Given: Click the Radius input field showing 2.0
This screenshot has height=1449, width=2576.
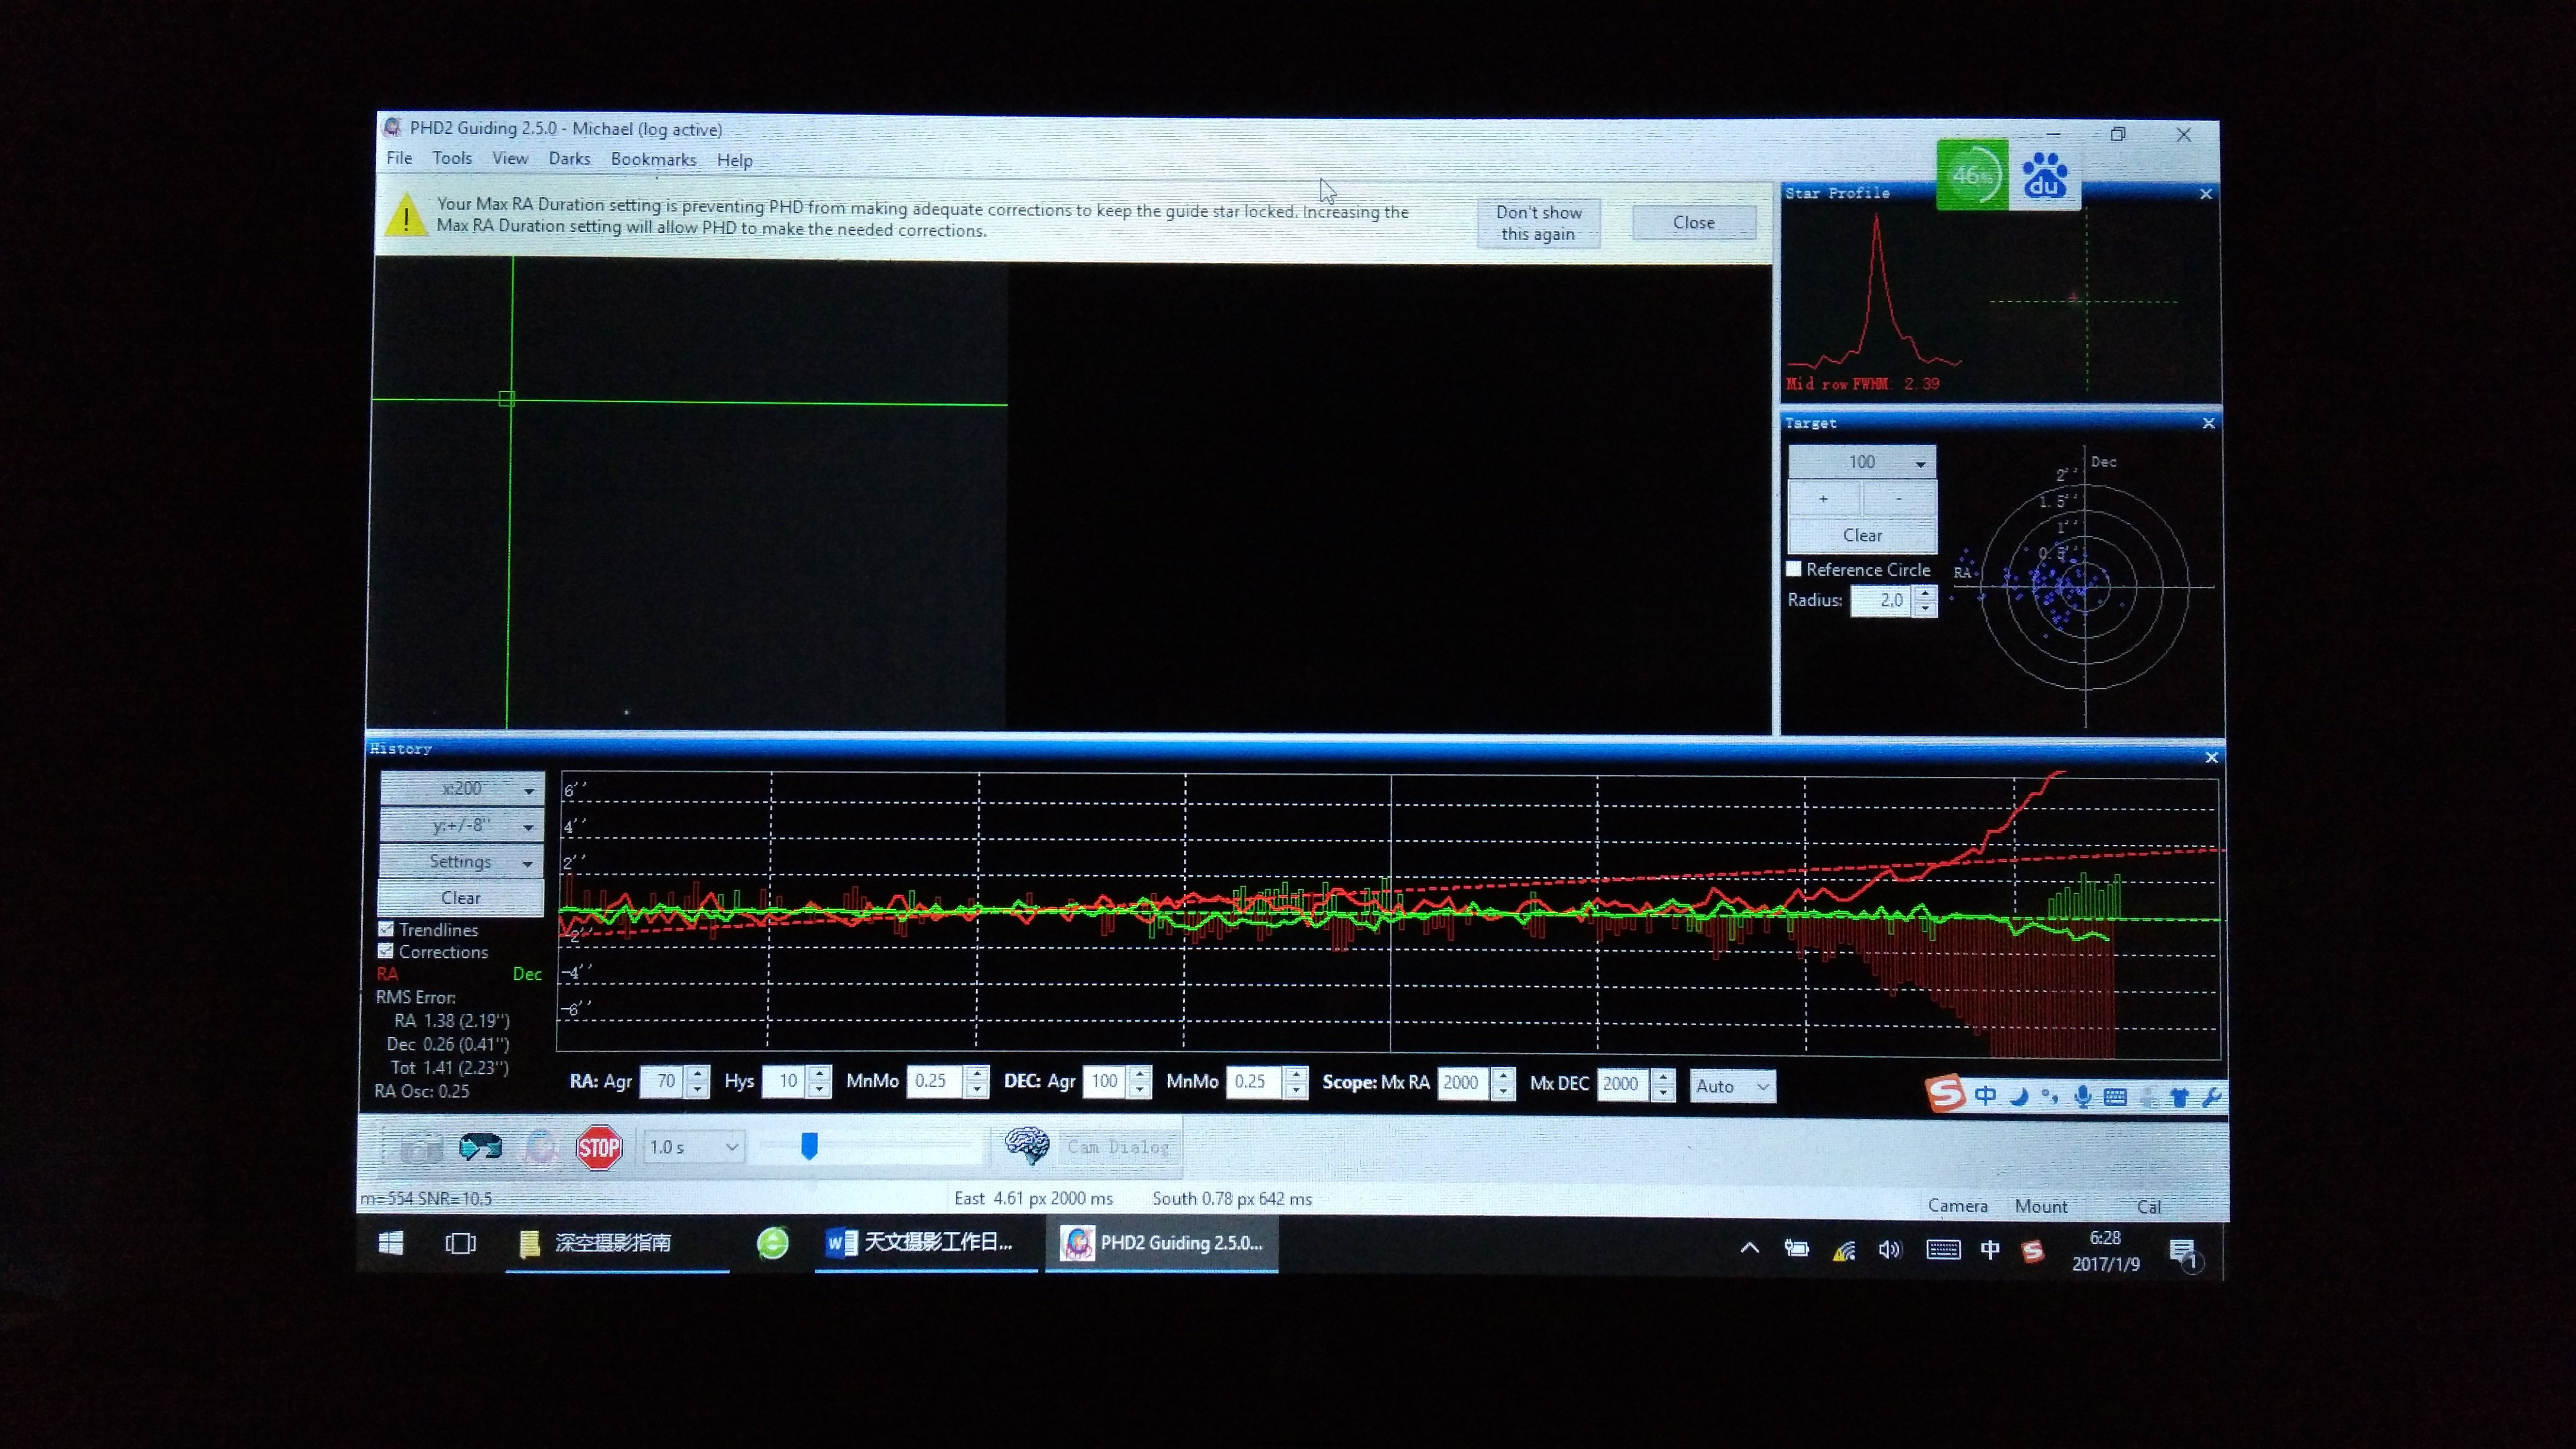Looking at the screenshot, I should click(x=1881, y=600).
